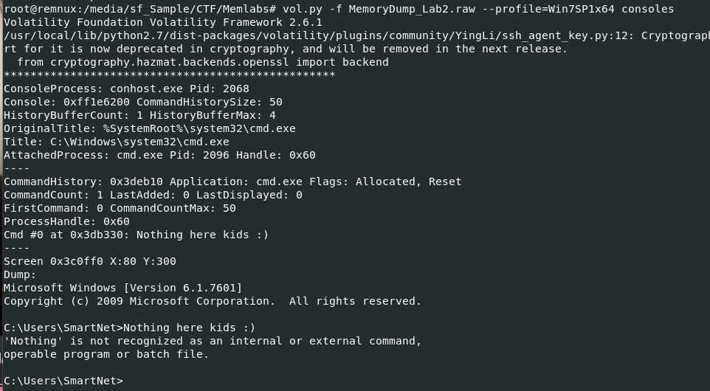
Task: Click the final C:\Users\SmartNet> prompt line
Action: coord(63,381)
